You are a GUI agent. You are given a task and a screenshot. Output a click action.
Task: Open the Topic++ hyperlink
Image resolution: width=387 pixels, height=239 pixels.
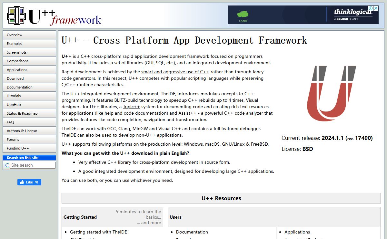tap(131, 107)
